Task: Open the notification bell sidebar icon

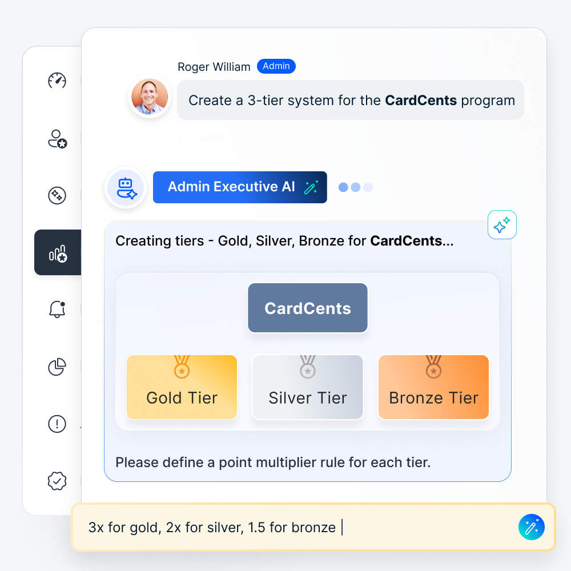Action: point(57,309)
